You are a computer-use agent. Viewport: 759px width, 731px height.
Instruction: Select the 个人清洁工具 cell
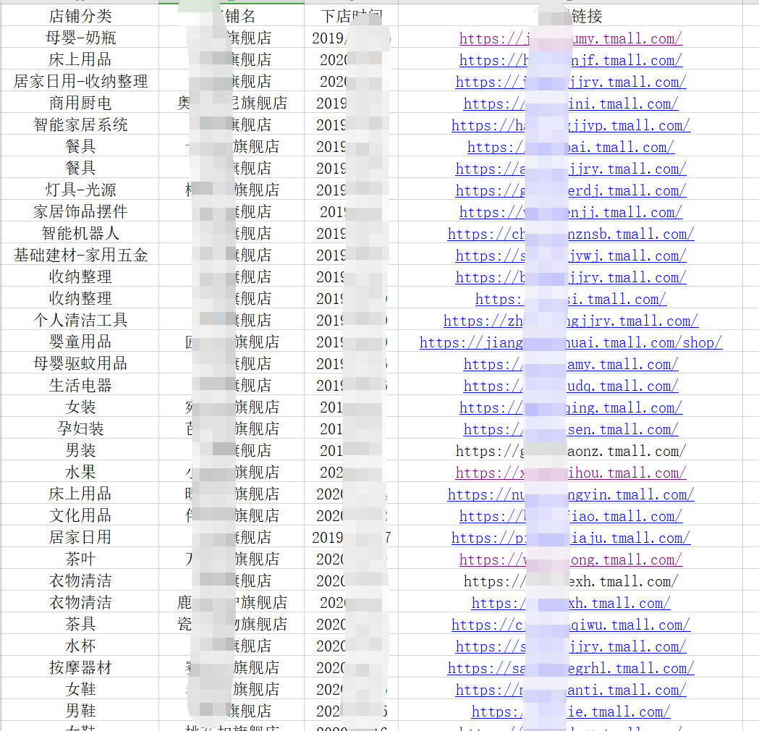pyautogui.click(x=80, y=319)
